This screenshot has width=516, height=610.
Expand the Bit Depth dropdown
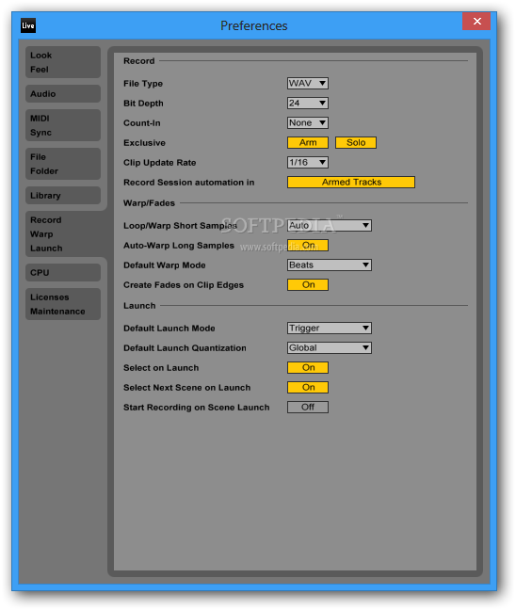pos(308,104)
